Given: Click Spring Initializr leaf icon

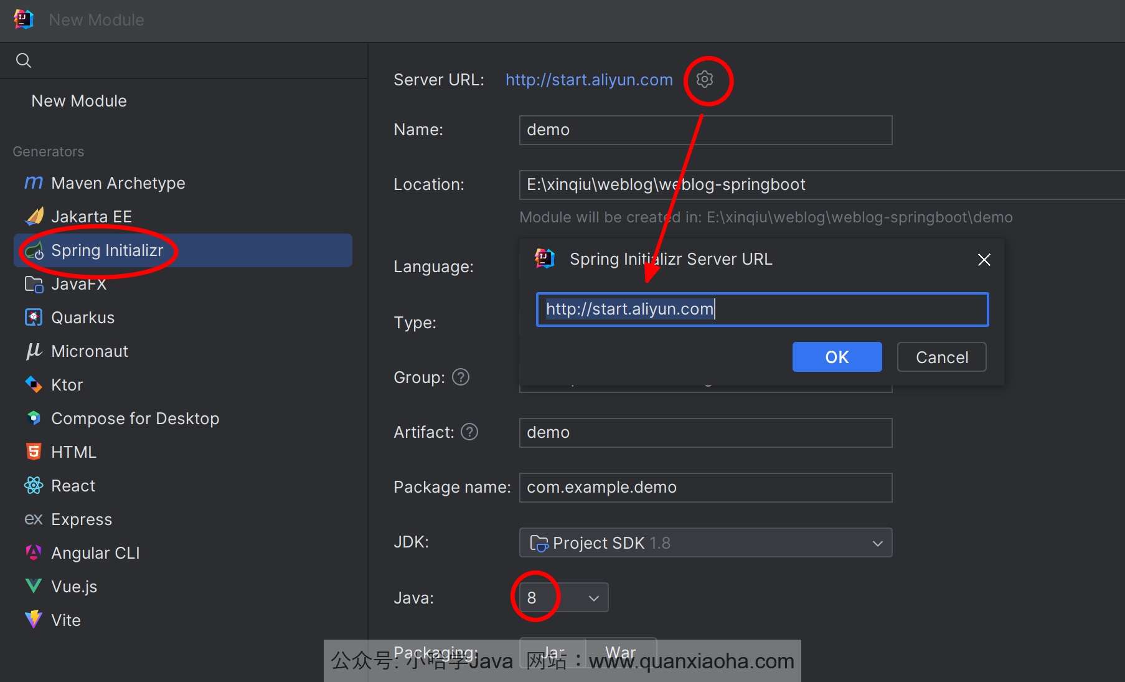Looking at the screenshot, I should [34, 250].
